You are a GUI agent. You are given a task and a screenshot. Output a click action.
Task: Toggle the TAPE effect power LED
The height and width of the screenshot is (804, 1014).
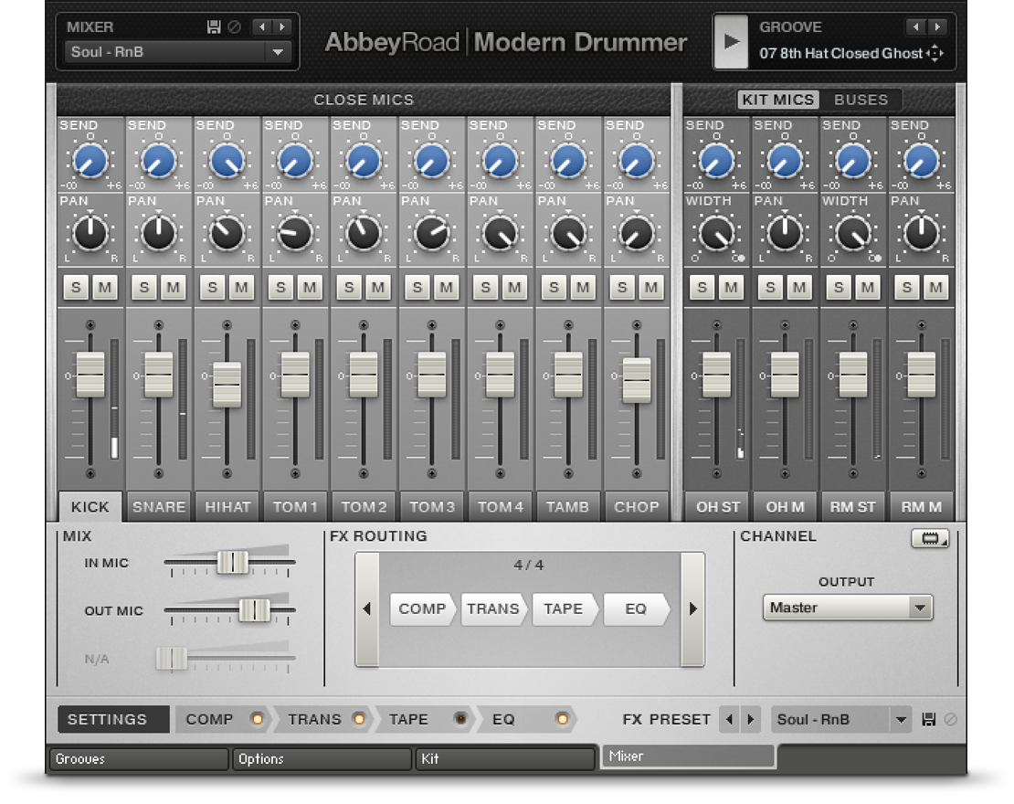pos(460,719)
